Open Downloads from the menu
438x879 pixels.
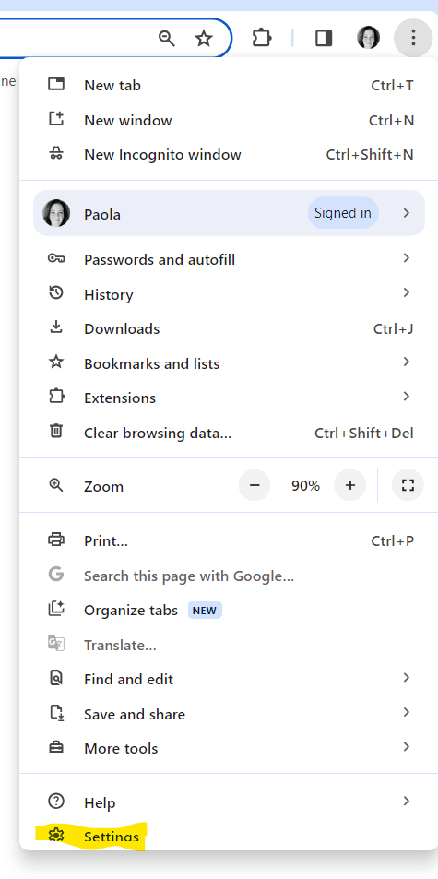pyautogui.click(x=229, y=328)
